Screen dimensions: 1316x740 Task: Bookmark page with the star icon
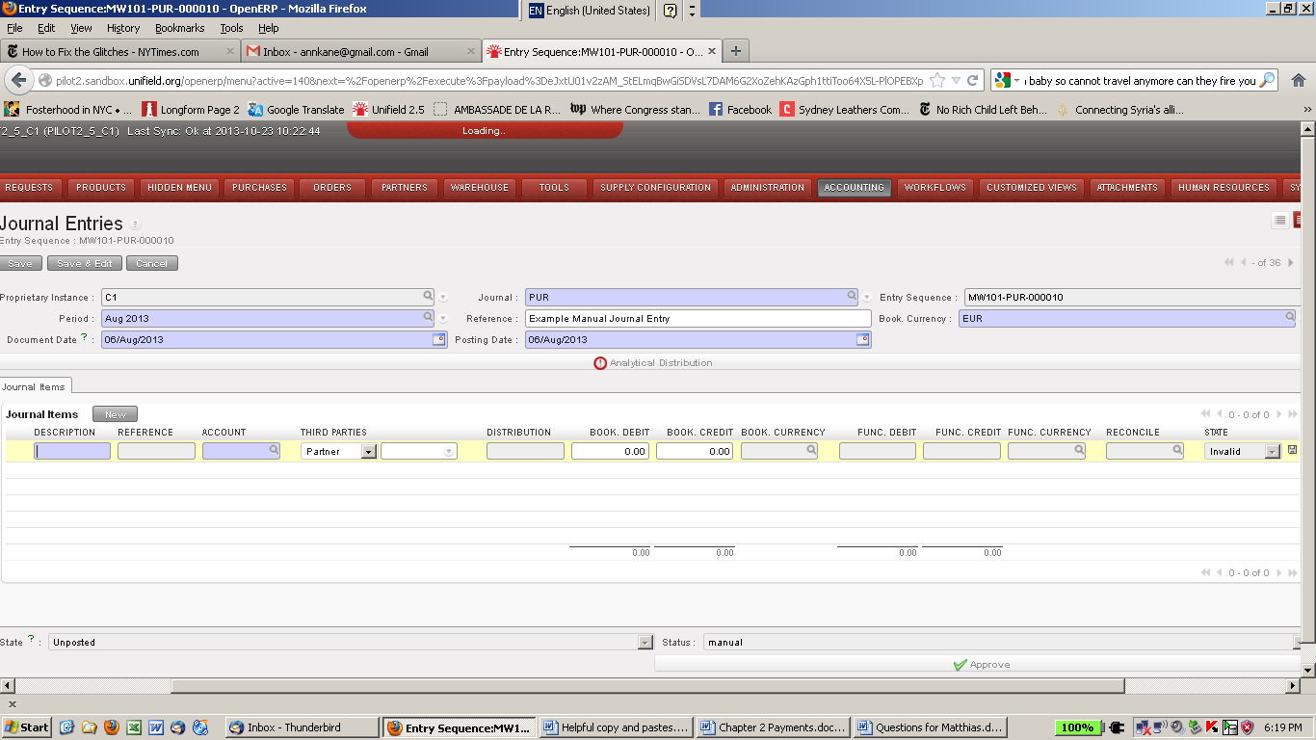coord(937,81)
